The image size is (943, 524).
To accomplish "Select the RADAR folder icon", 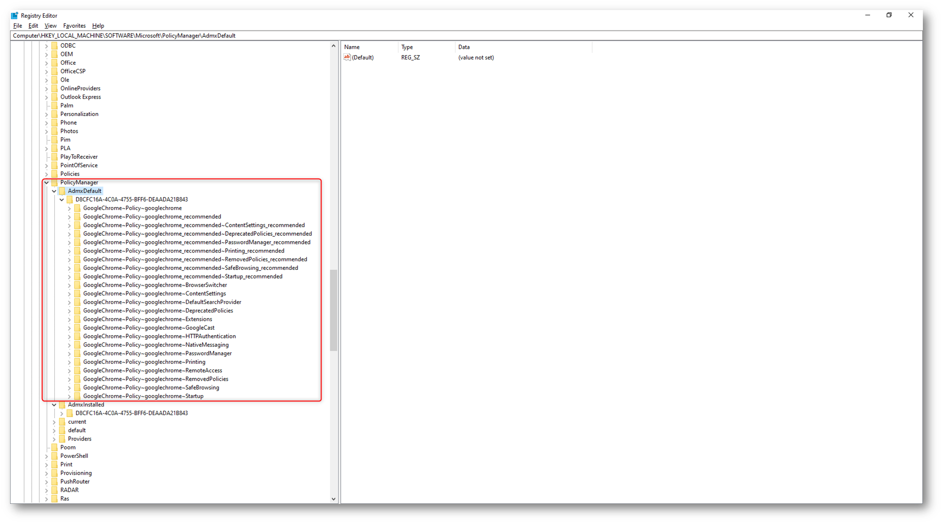I will click(55, 490).
